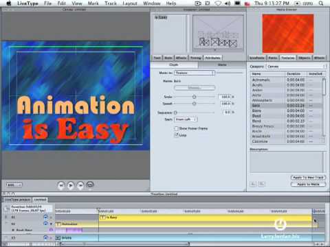Click the Sequence slider handle

click(x=175, y=113)
